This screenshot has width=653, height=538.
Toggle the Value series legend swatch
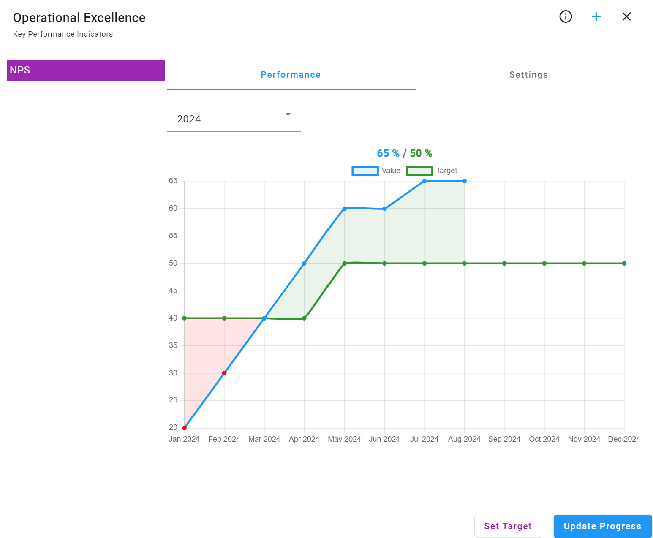365,171
